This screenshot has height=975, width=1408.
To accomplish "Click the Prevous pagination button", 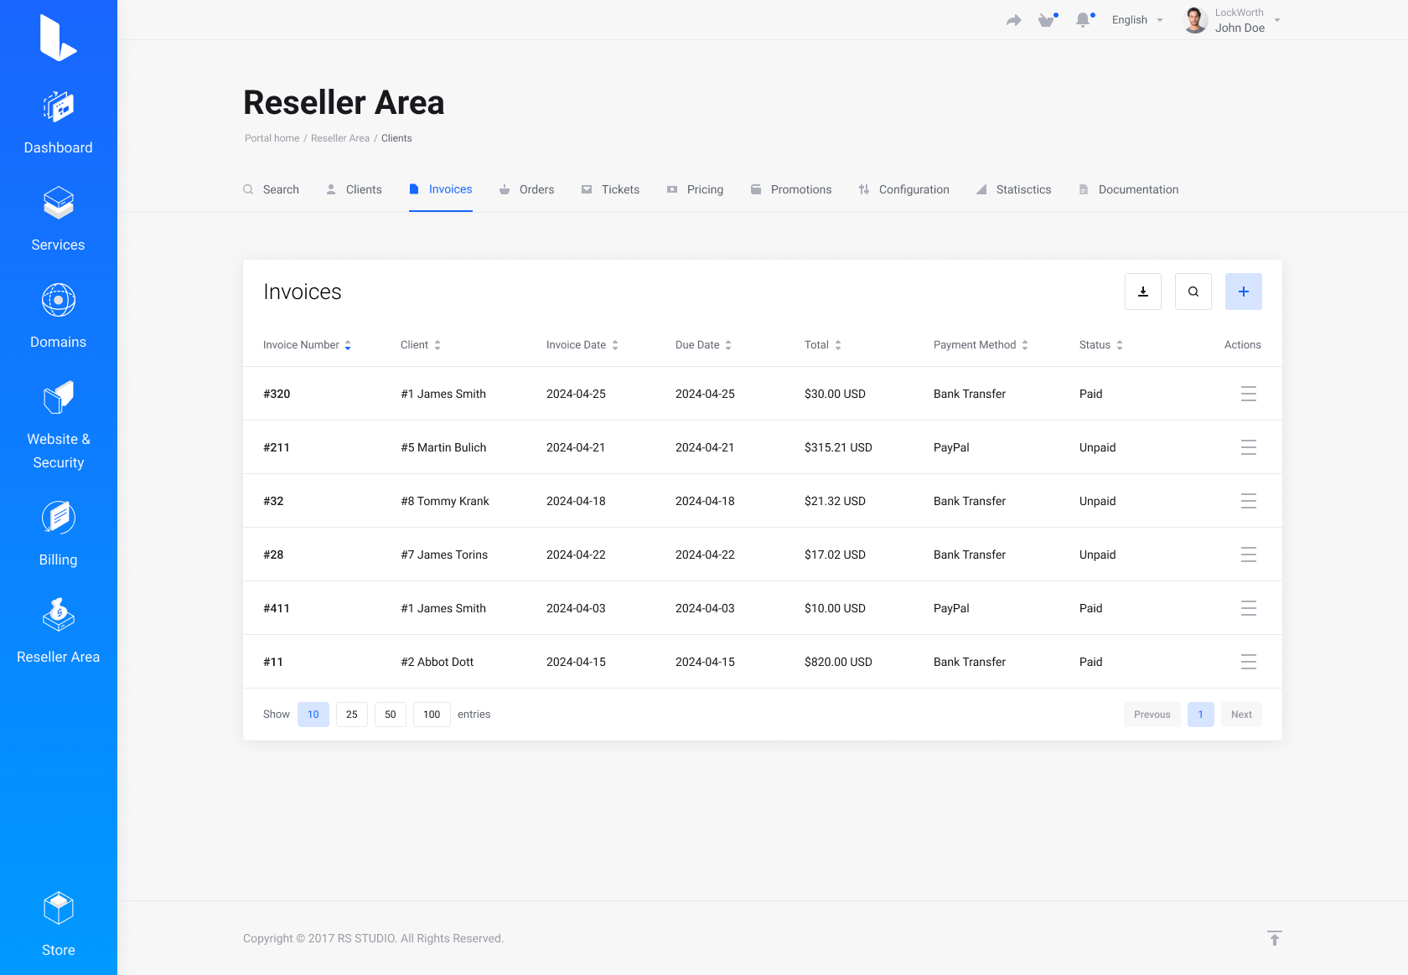I will 1152,714.
